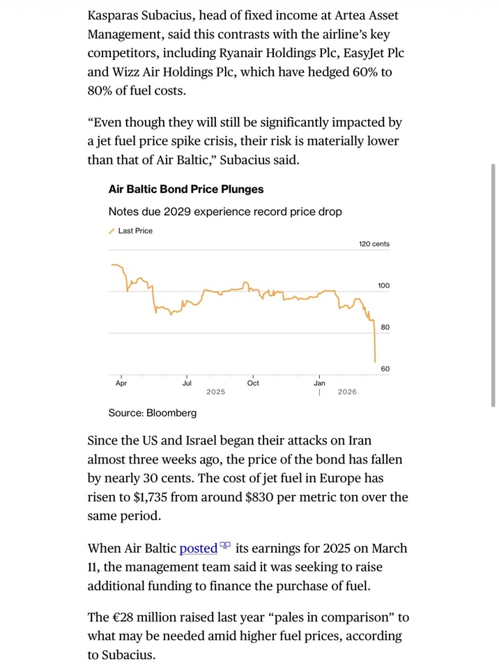Image resolution: width=499 pixels, height=669 pixels.
Task: Click the Last Price legend line icon
Action: pos(112,231)
